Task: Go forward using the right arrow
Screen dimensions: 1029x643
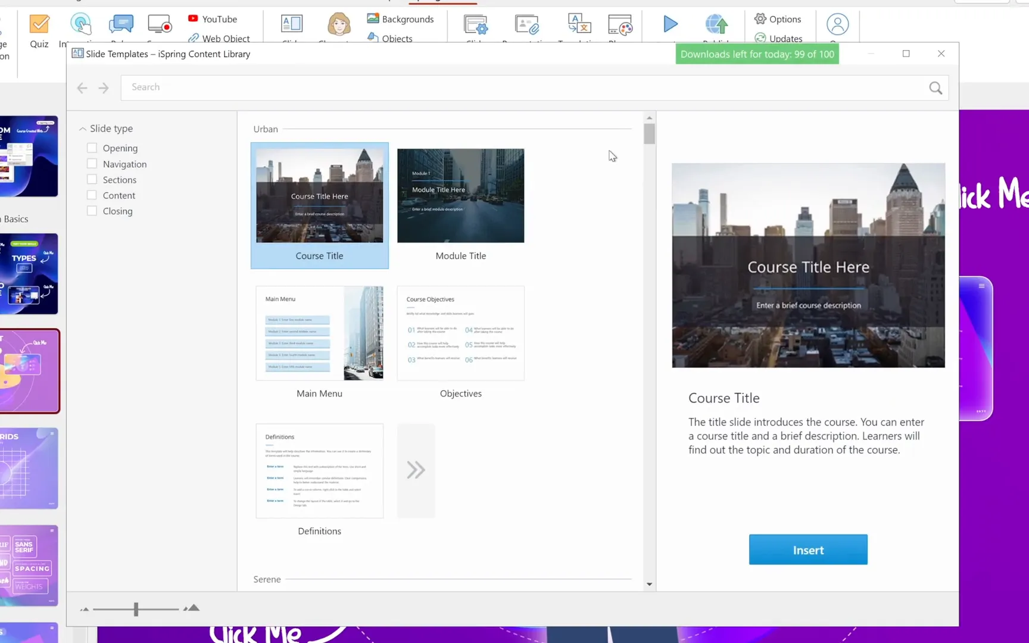Action: [104, 88]
